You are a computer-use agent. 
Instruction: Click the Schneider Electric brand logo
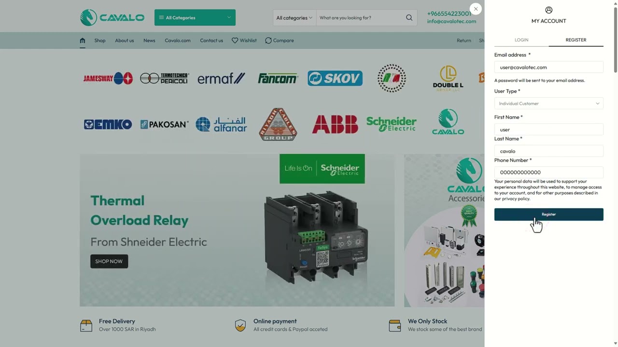(x=392, y=124)
